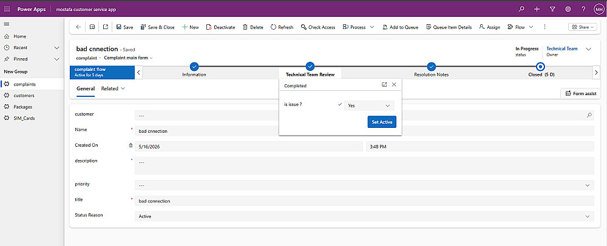This screenshot has width=607, height=246.
Task: Click the search magnifier in the header
Action: tap(521, 9)
